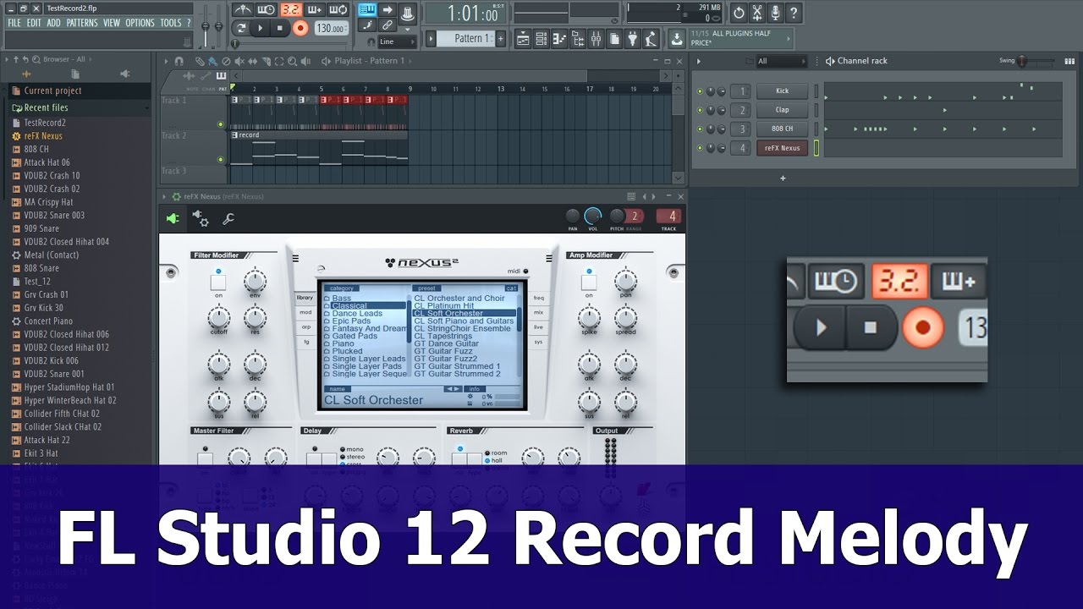Open channel rack All filter dropdown
This screenshot has height=609, width=1083.
pos(781,61)
